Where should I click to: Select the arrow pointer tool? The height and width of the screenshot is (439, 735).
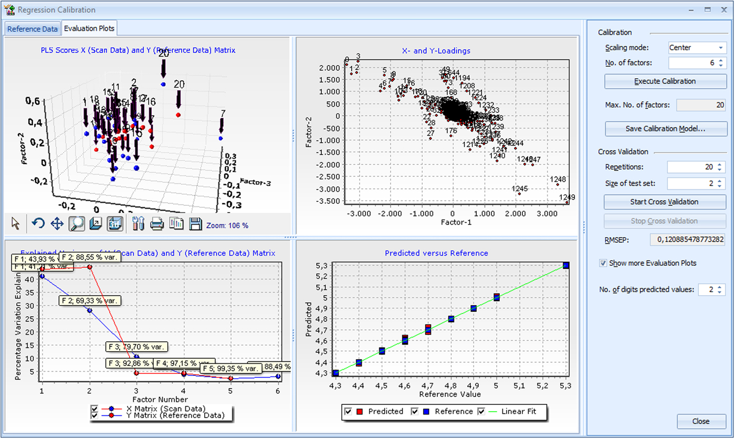16,224
